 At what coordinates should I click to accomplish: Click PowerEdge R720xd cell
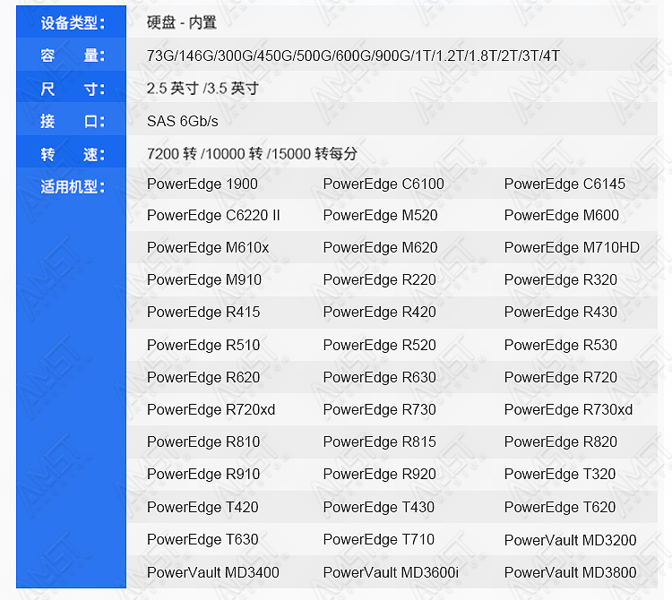(x=211, y=410)
